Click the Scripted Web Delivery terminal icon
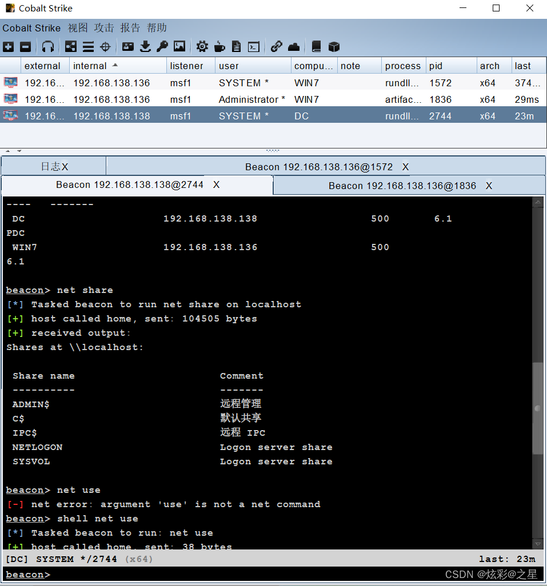This screenshot has height=586, width=547. pyautogui.click(x=254, y=47)
